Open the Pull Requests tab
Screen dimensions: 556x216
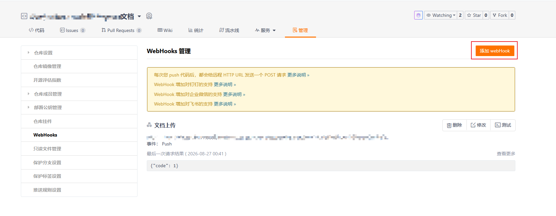point(121,30)
